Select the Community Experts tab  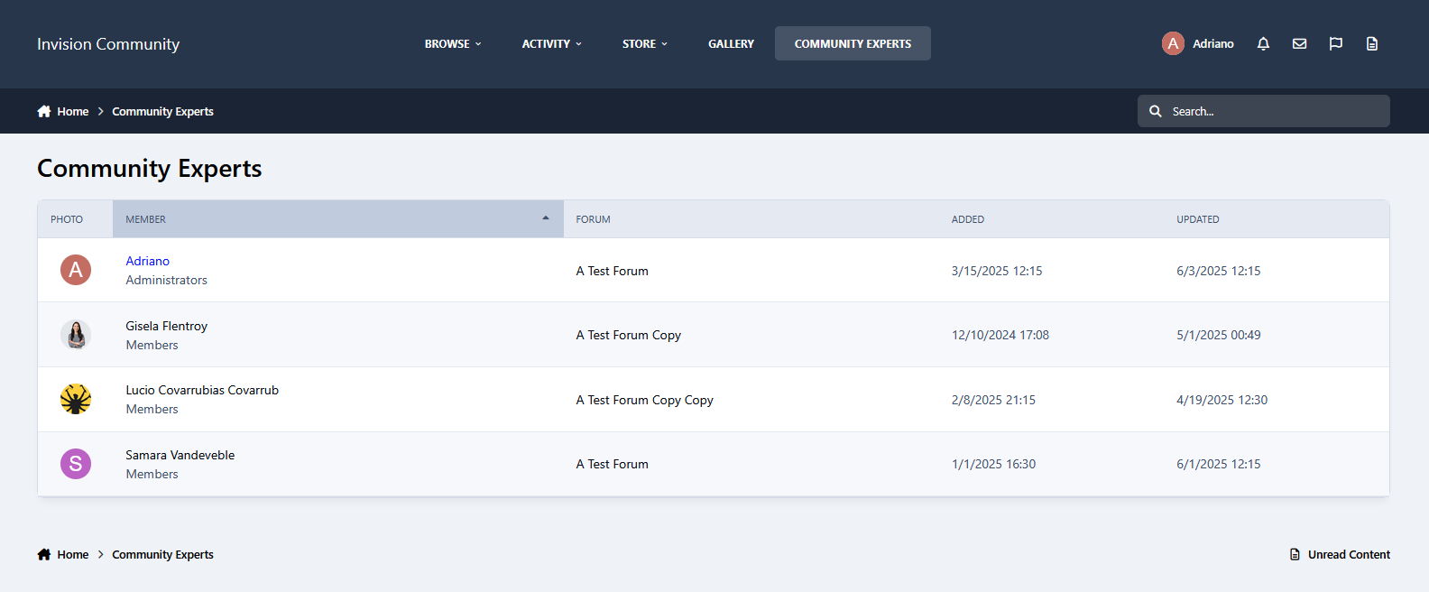[x=853, y=43]
